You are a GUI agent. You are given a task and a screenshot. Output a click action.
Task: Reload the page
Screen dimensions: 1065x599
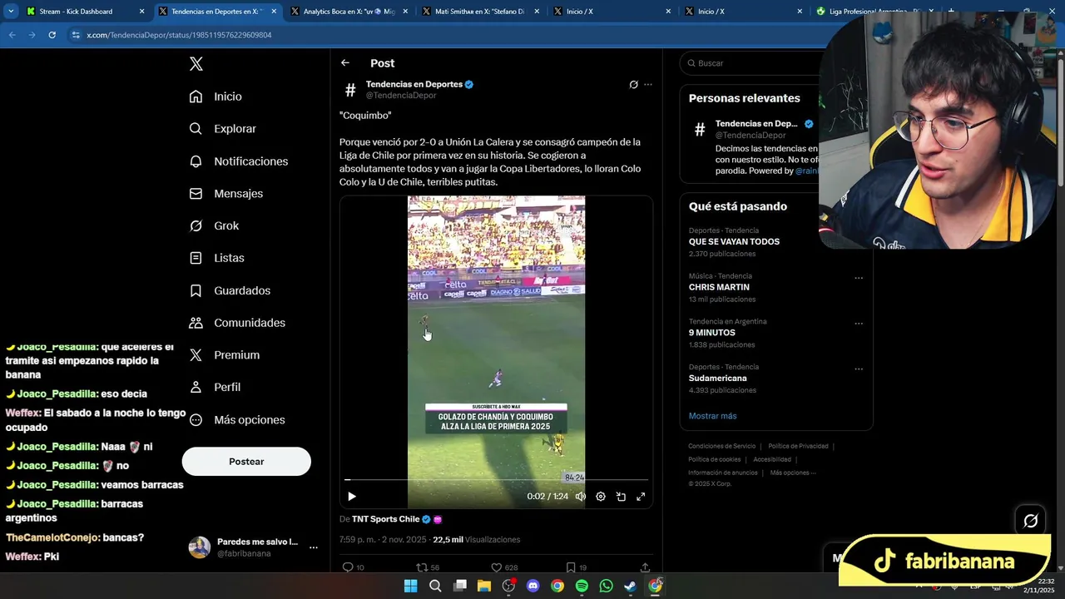52,35
